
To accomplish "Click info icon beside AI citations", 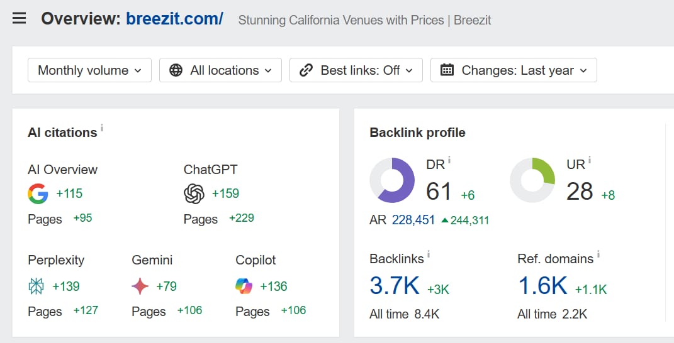I will pyautogui.click(x=102, y=128).
